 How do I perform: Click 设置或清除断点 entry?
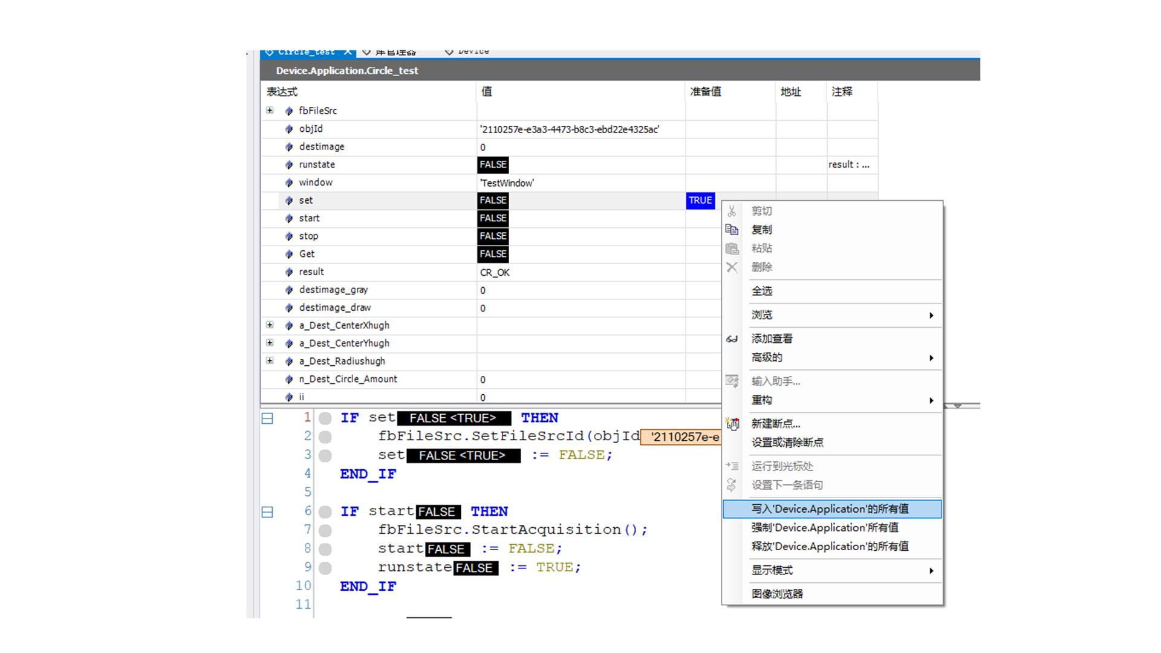click(787, 443)
